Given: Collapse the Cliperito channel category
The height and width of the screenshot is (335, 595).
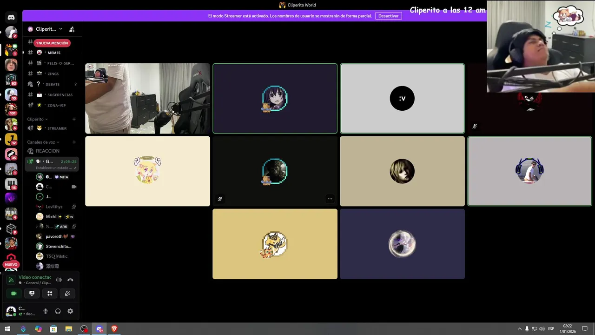Looking at the screenshot, I should (x=37, y=119).
